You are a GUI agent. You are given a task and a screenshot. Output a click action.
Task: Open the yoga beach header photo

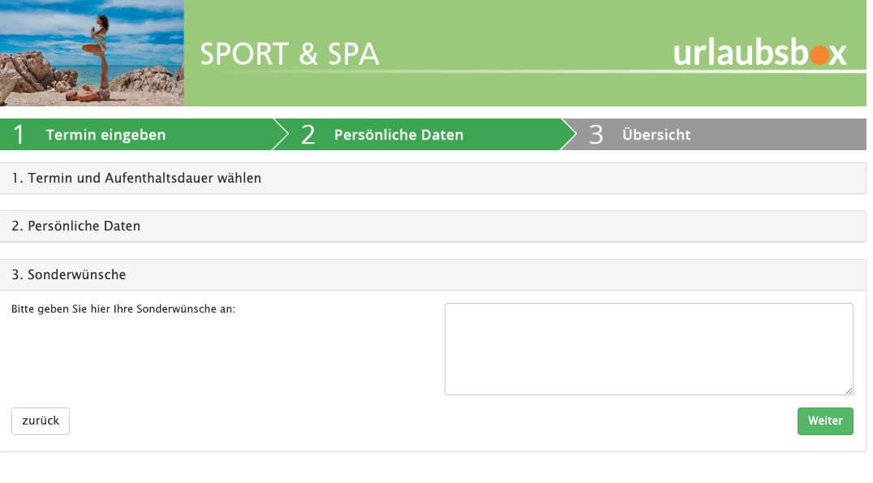click(x=92, y=53)
